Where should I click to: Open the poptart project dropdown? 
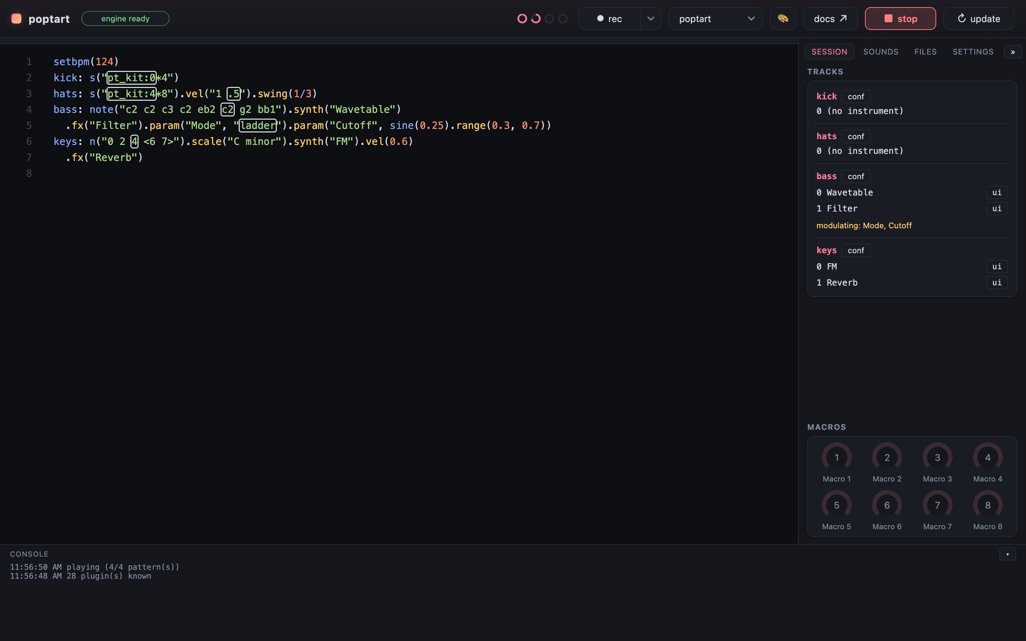pyautogui.click(x=715, y=19)
